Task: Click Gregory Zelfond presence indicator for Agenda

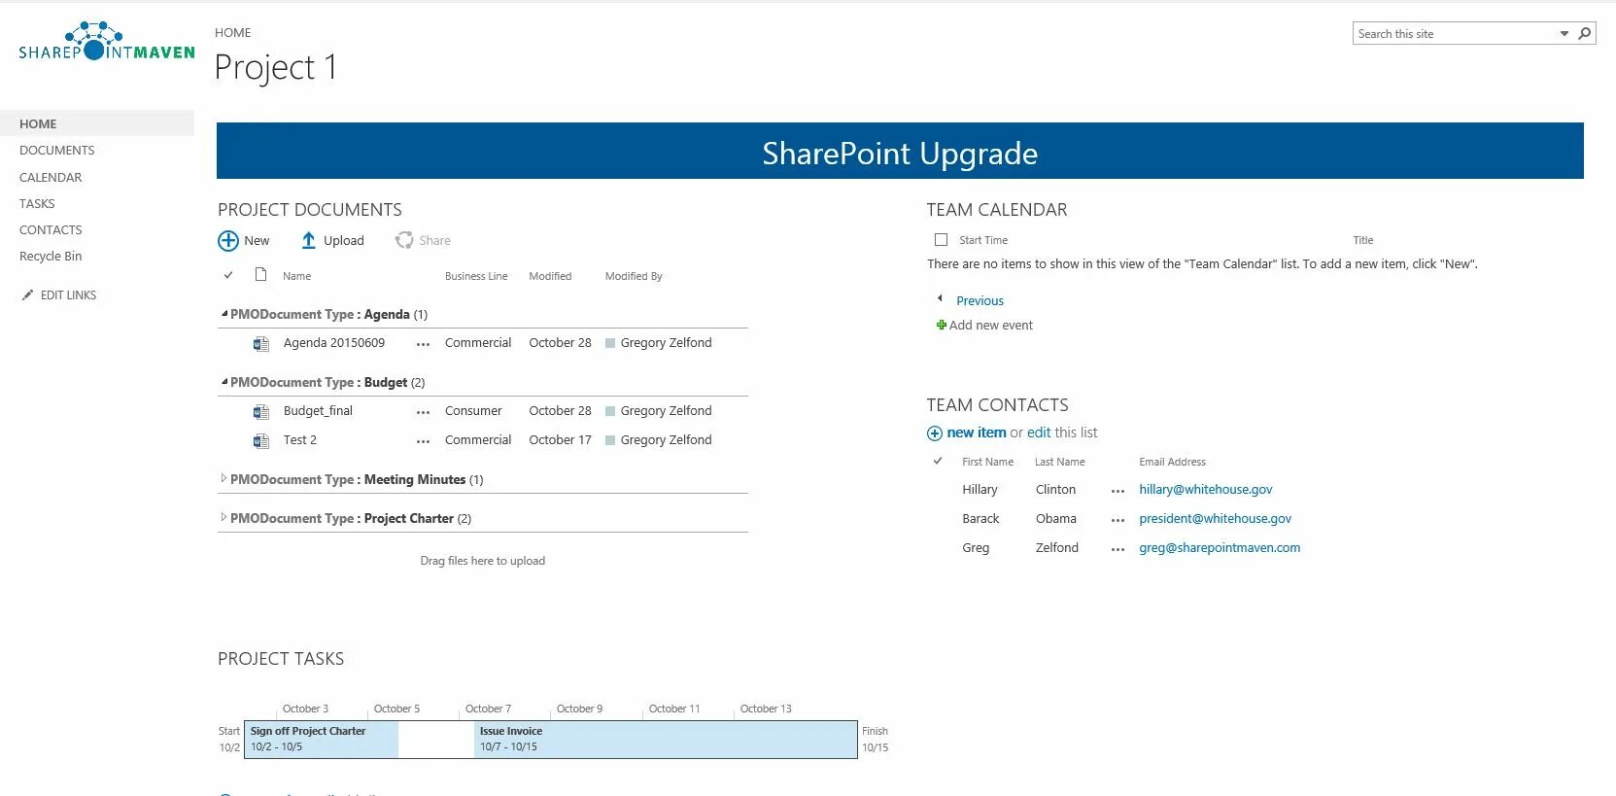Action: pyautogui.click(x=610, y=343)
